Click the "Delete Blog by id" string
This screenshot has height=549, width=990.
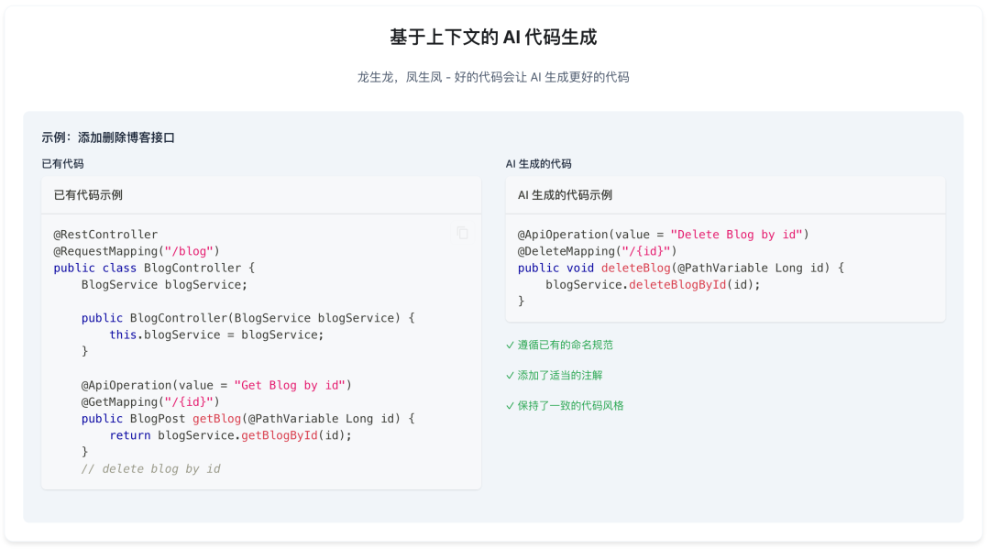pyautogui.click(x=736, y=234)
